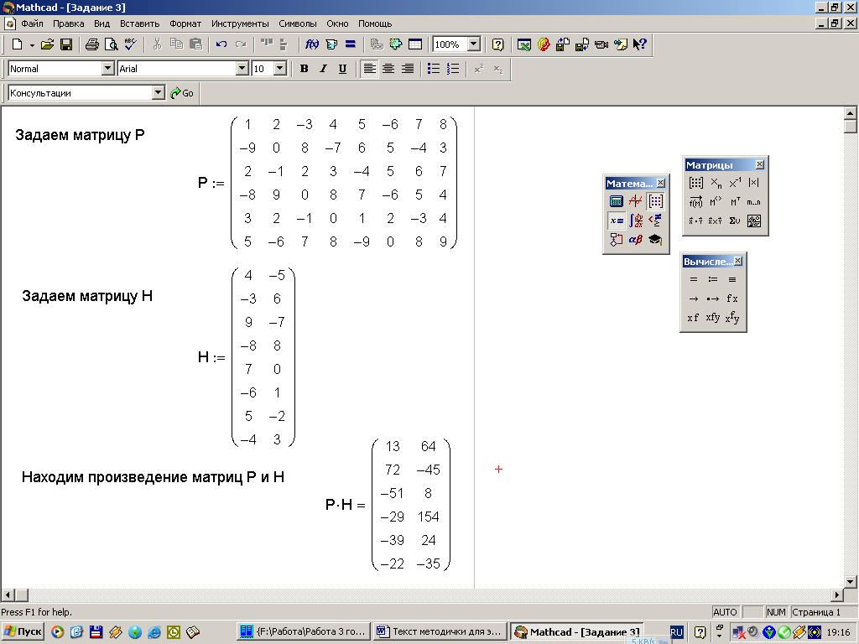The width and height of the screenshot is (859, 644).
Task: Open the Формат menu
Action: pos(185,23)
